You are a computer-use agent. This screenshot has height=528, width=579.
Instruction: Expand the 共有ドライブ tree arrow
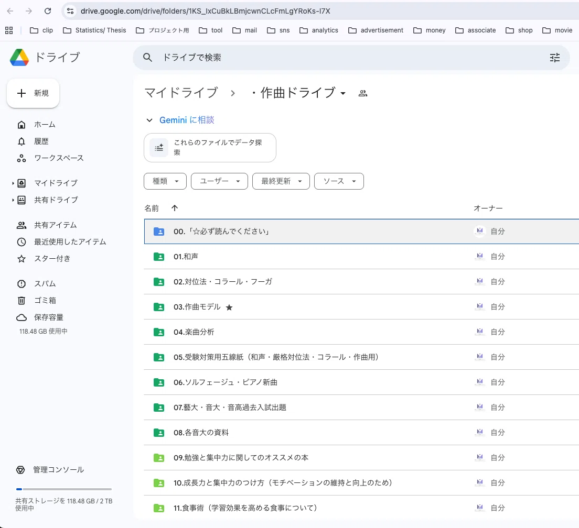click(13, 200)
